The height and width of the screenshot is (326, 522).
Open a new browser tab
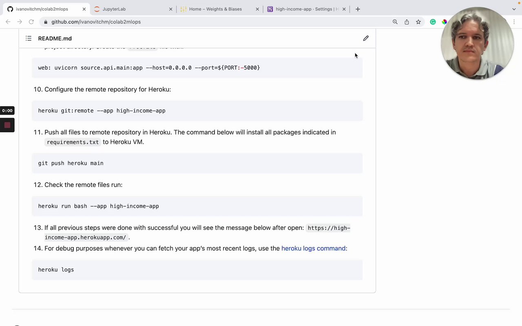pyautogui.click(x=358, y=9)
